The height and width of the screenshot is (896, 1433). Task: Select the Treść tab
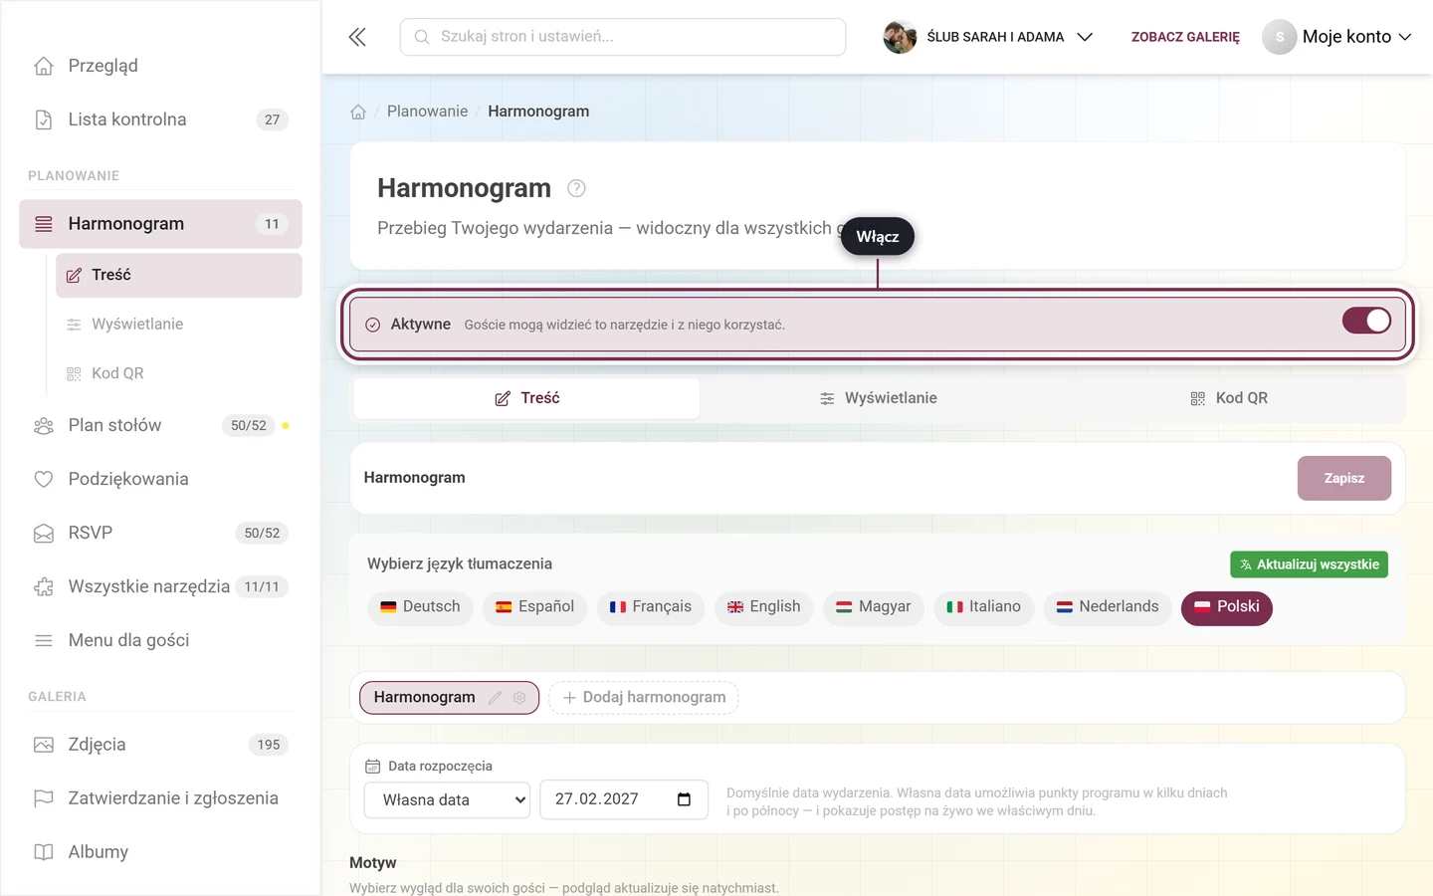tap(526, 398)
